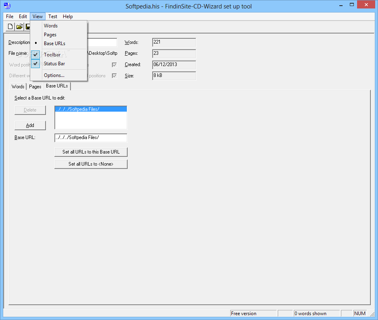378x320 pixels.
Task: Choose Words in the View menu
Action: (59, 25)
